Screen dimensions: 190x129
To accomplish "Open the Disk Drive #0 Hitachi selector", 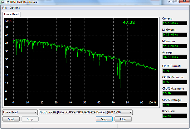I will (86, 112).
